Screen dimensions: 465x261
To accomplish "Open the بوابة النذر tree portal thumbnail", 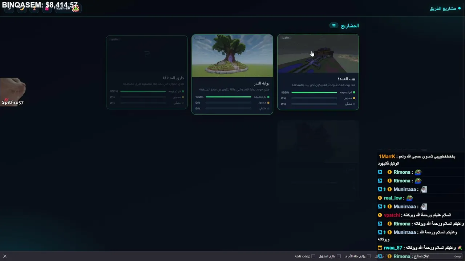I will [x=232, y=56].
